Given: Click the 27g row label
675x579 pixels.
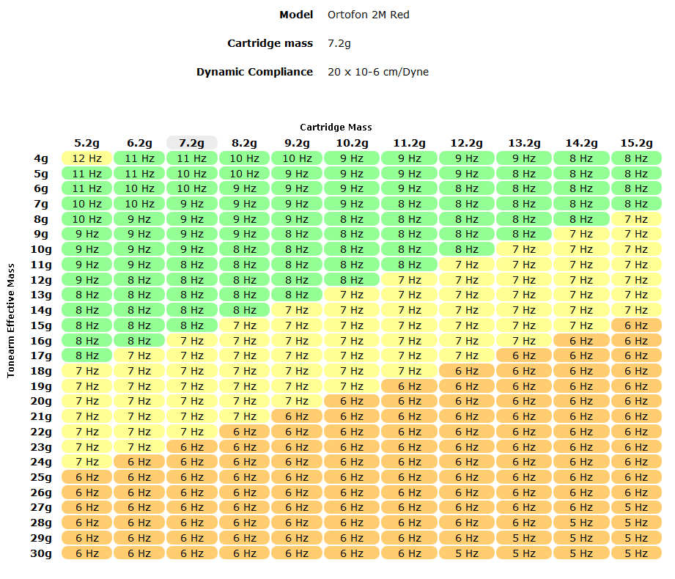Looking at the screenshot, I should click(x=41, y=507).
